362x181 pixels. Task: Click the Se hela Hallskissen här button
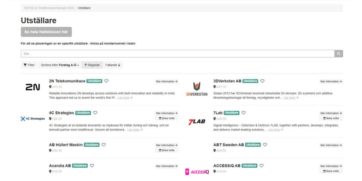click(46, 32)
